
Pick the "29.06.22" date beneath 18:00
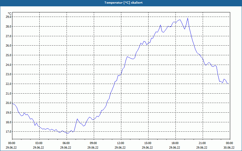(175, 148)
